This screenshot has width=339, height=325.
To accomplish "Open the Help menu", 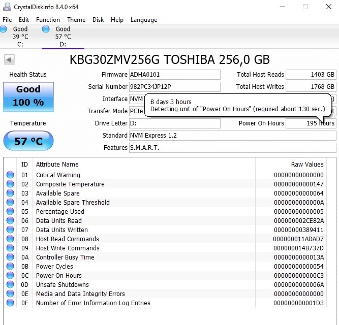I will click(x=117, y=20).
